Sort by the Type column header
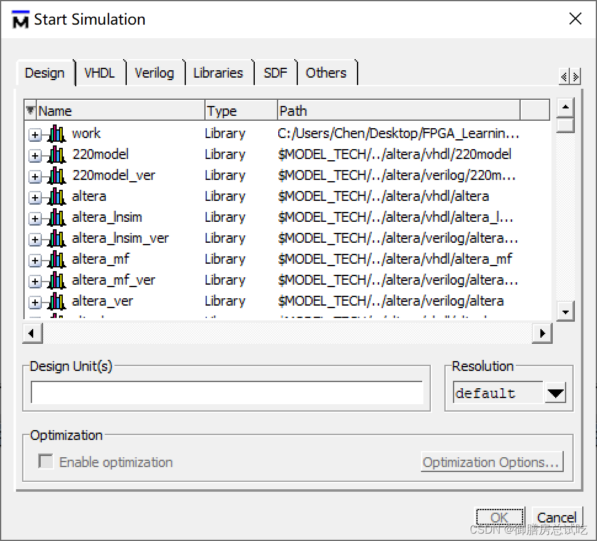This screenshot has width=597, height=541. pyautogui.click(x=241, y=110)
